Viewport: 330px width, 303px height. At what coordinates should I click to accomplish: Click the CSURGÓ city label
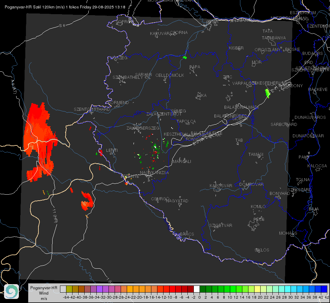[x=160, y=199]
